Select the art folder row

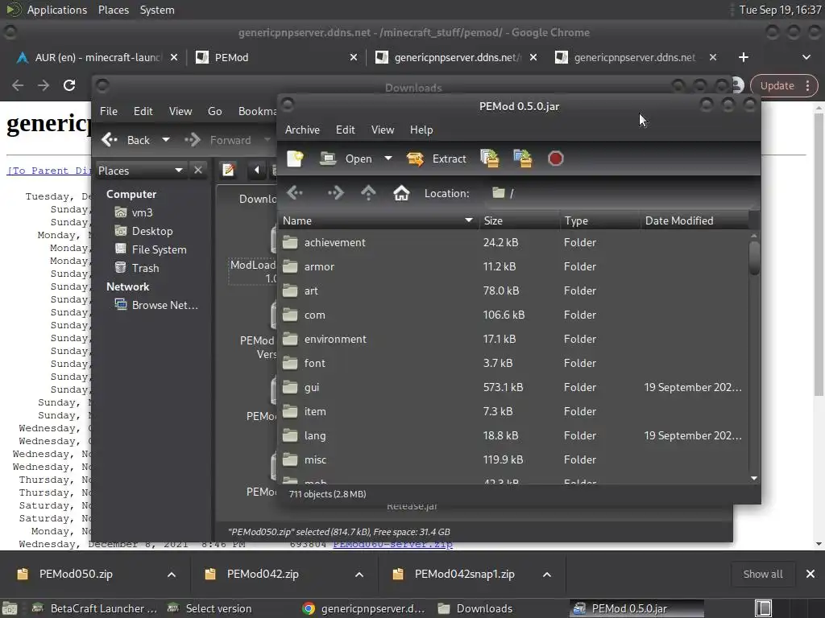tap(513, 290)
